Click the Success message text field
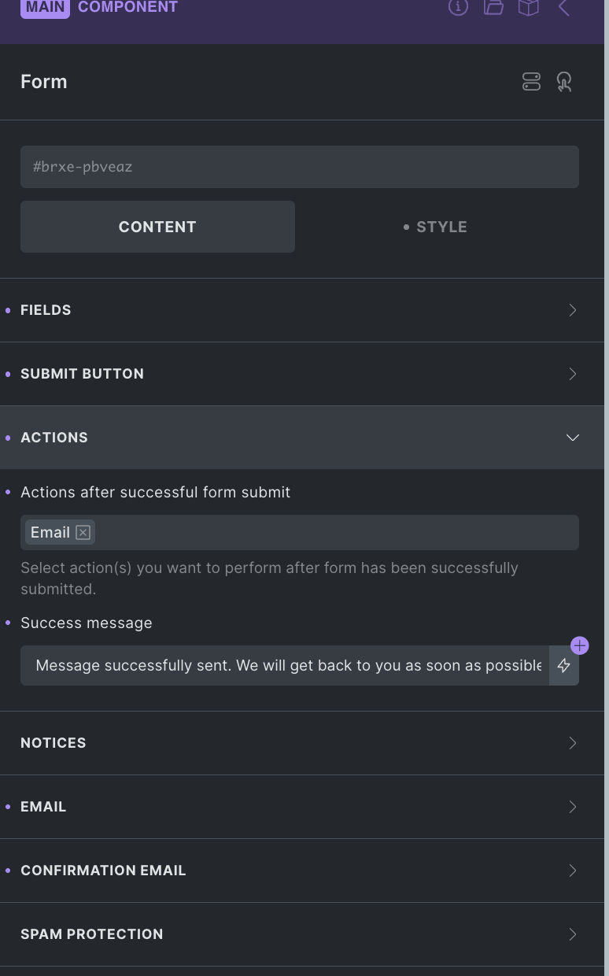The height and width of the screenshot is (976, 609). [x=285, y=666]
